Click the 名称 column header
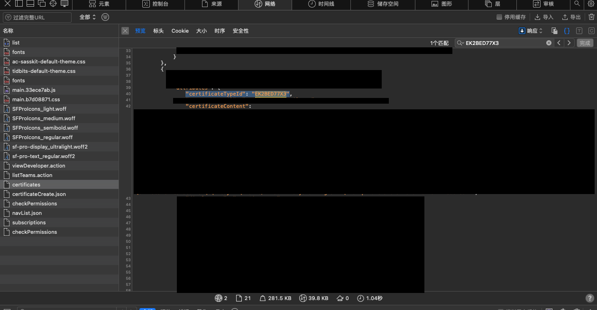 (59, 31)
